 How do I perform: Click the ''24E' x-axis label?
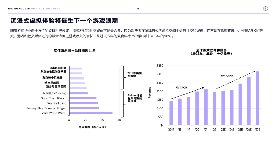[x=232, y=130]
